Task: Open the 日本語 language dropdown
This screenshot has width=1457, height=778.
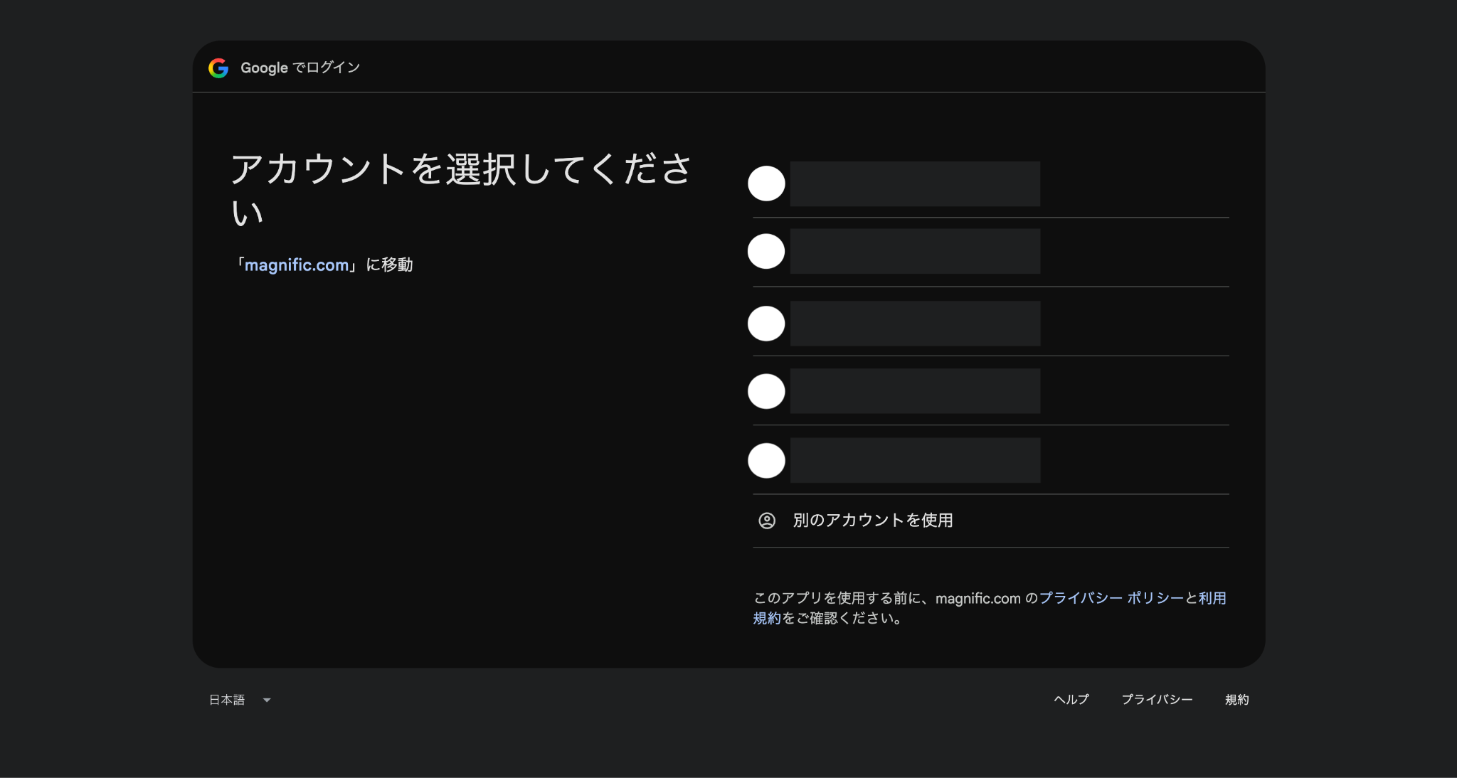Action: (x=240, y=700)
